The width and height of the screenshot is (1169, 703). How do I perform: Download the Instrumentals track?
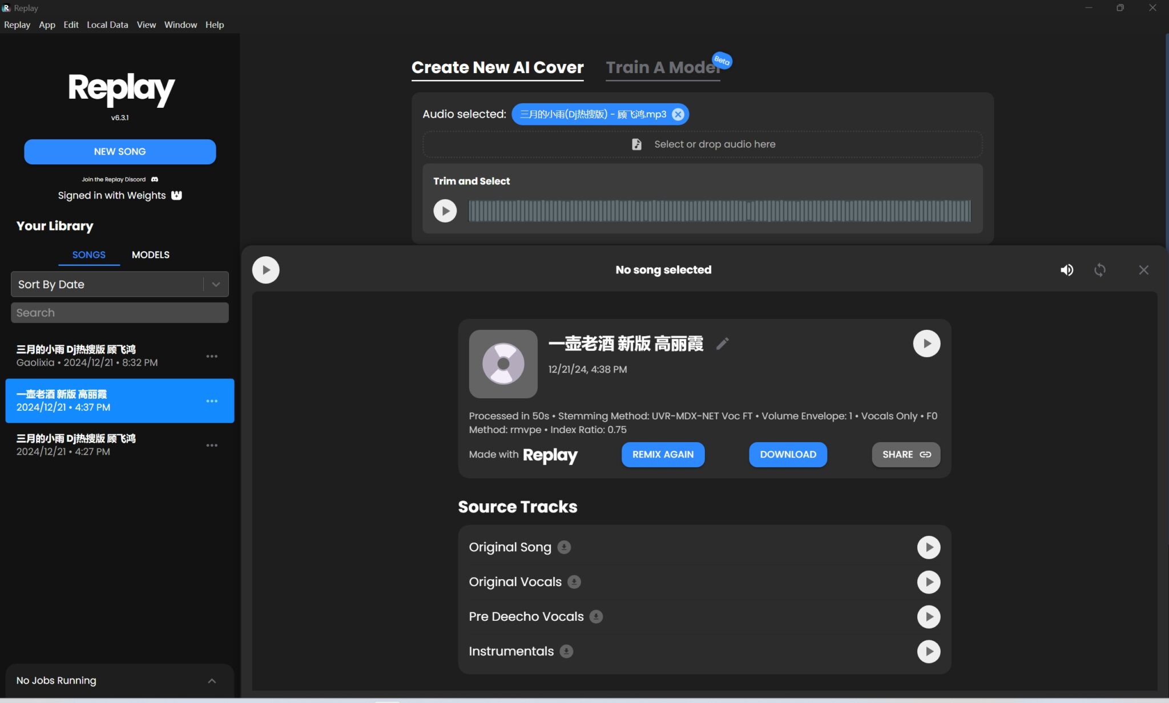(566, 651)
